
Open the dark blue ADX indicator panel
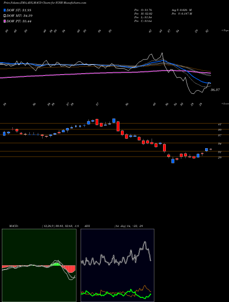click(117, 265)
